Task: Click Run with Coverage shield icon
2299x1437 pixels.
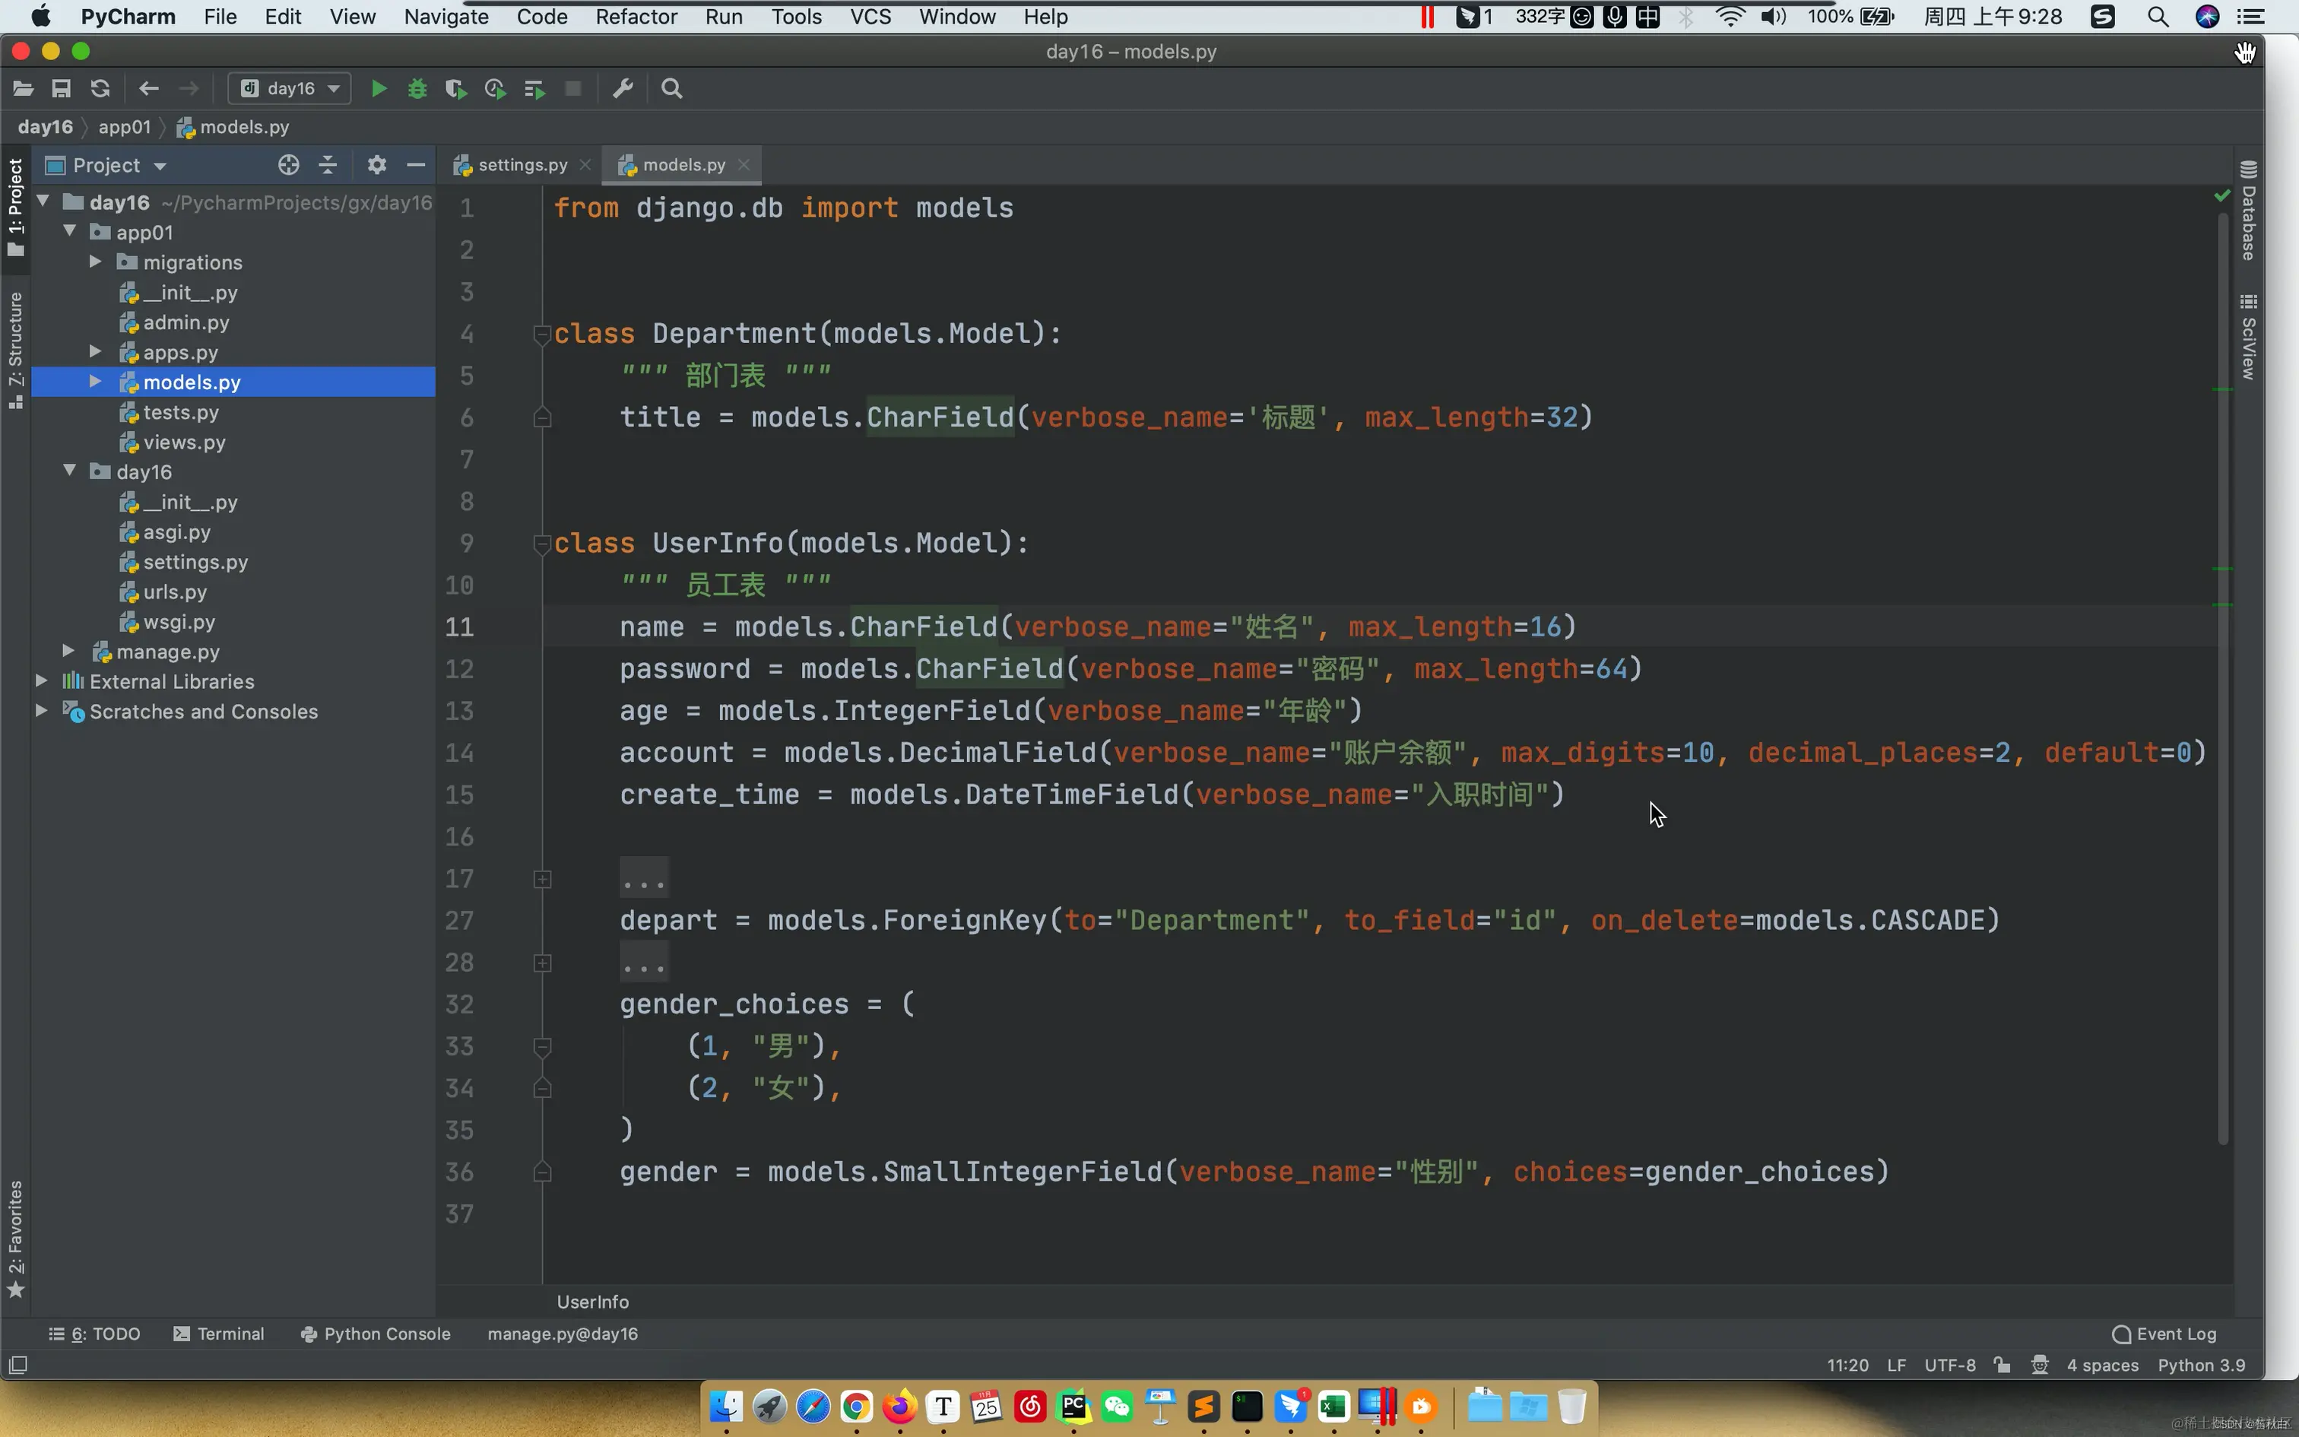Action: [x=455, y=88]
